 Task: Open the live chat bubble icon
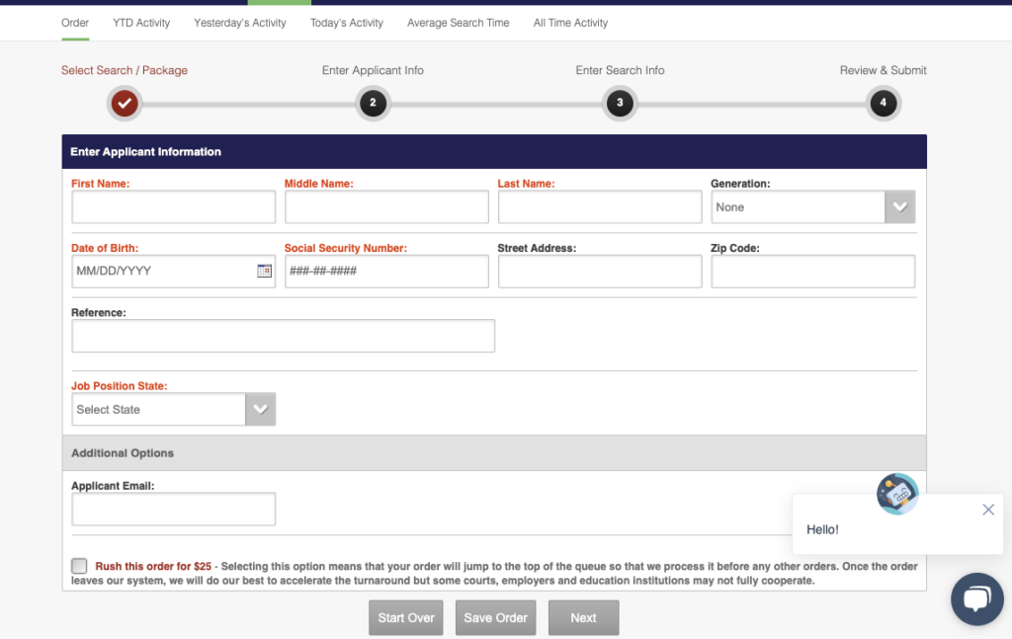click(x=976, y=599)
